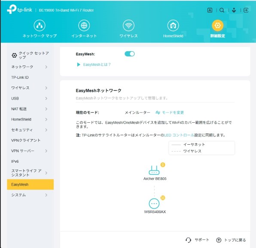Open the LED コントロール link

click(179, 135)
